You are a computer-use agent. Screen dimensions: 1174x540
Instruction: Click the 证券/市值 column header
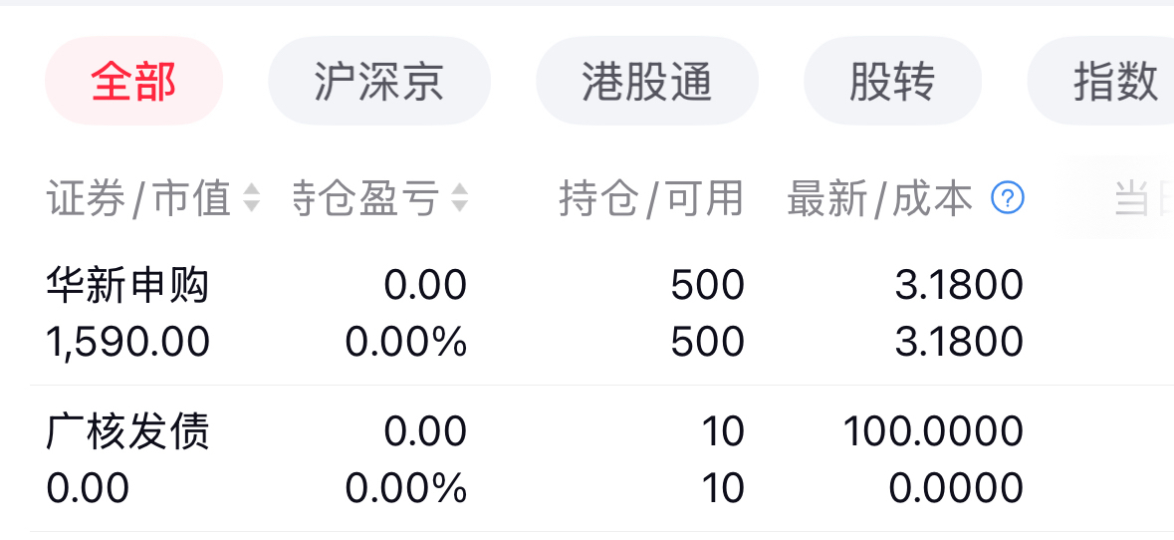pos(138,198)
